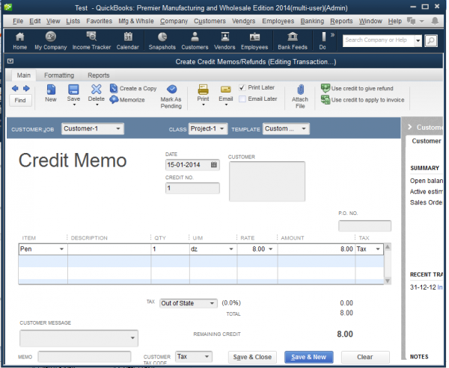Click Use credit to apply to invoice
Image resolution: width=449 pixels, height=368 pixels.
tap(362, 100)
